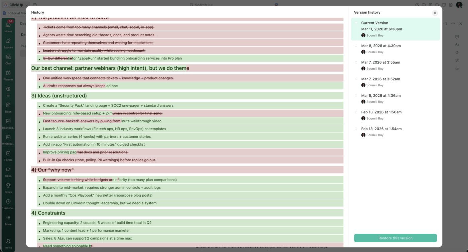The height and width of the screenshot is (252, 468).
Task: Open the ellipsis options menu near page count
Action: pos(453,24)
